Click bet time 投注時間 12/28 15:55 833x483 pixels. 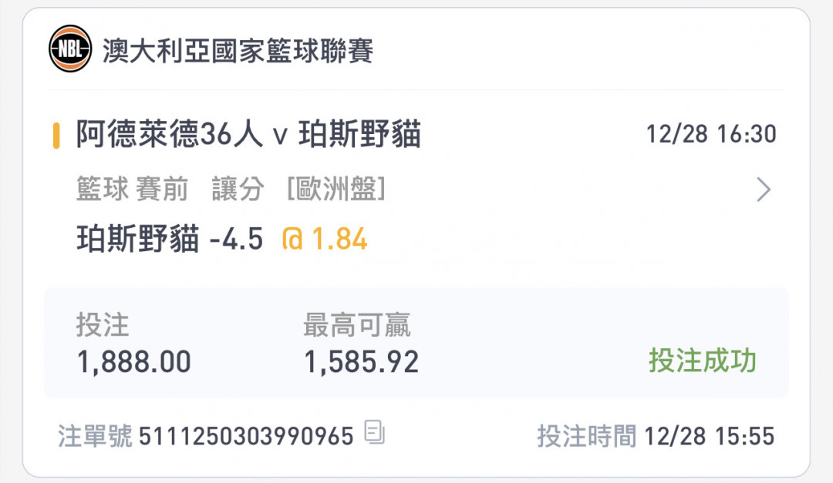coord(656,436)
